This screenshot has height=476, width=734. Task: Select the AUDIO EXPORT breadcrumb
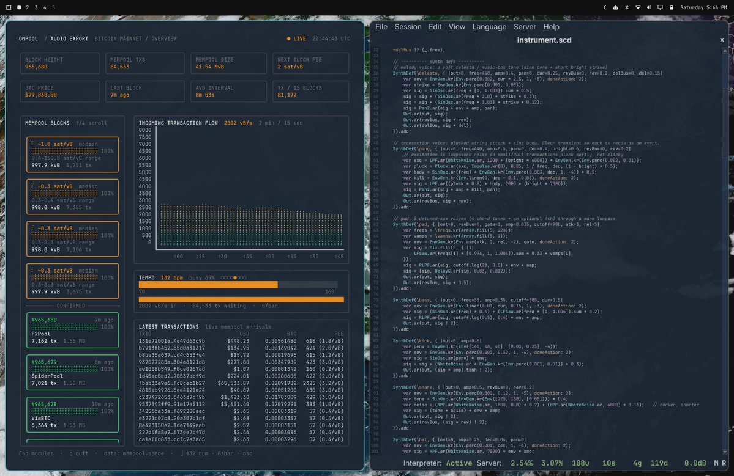(69, 38)
